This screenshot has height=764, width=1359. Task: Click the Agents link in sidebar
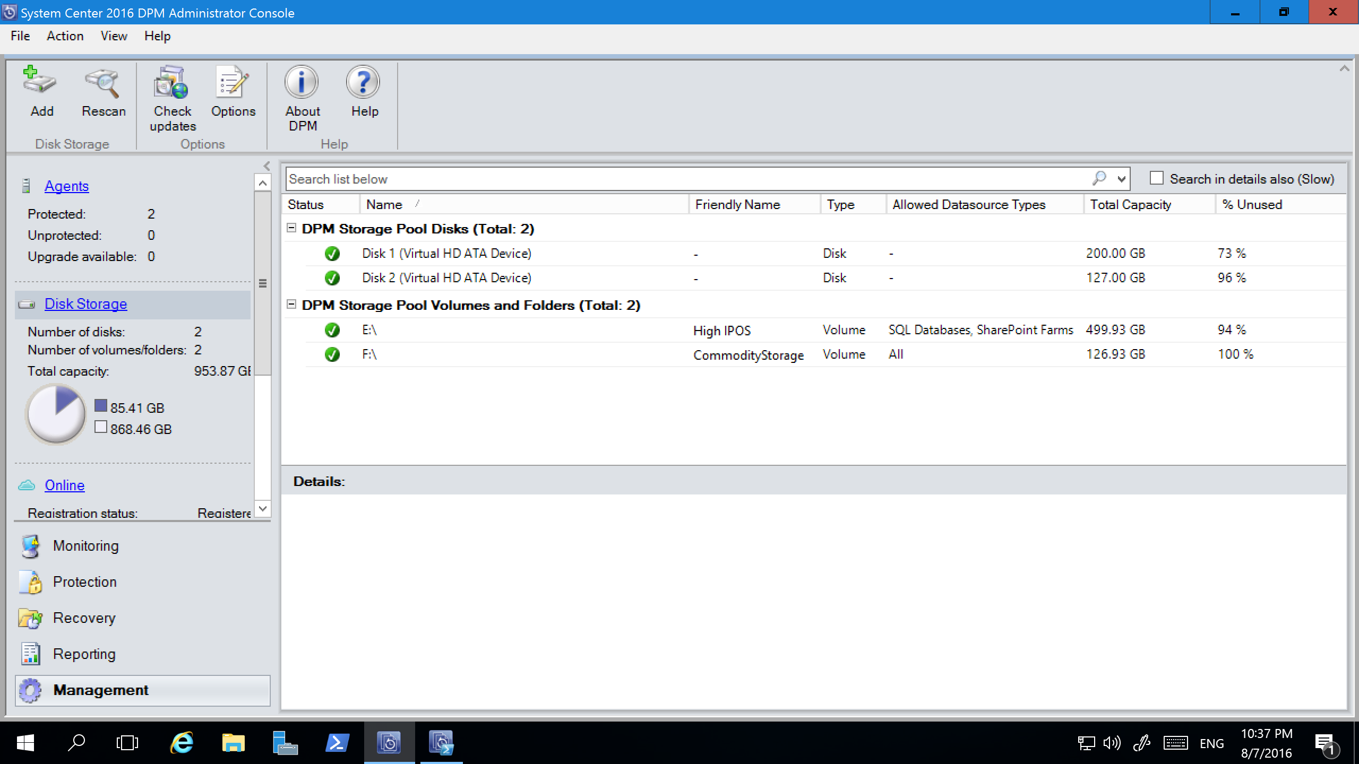point(66,186)
